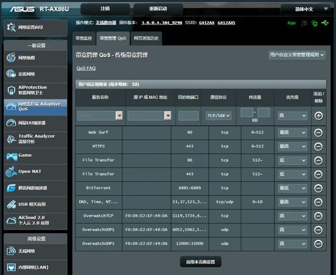Open the TCP/UDP protocol dropdown
Image resolution: width=336 pixels, height=275 pixels.
[x=218, y=116]
